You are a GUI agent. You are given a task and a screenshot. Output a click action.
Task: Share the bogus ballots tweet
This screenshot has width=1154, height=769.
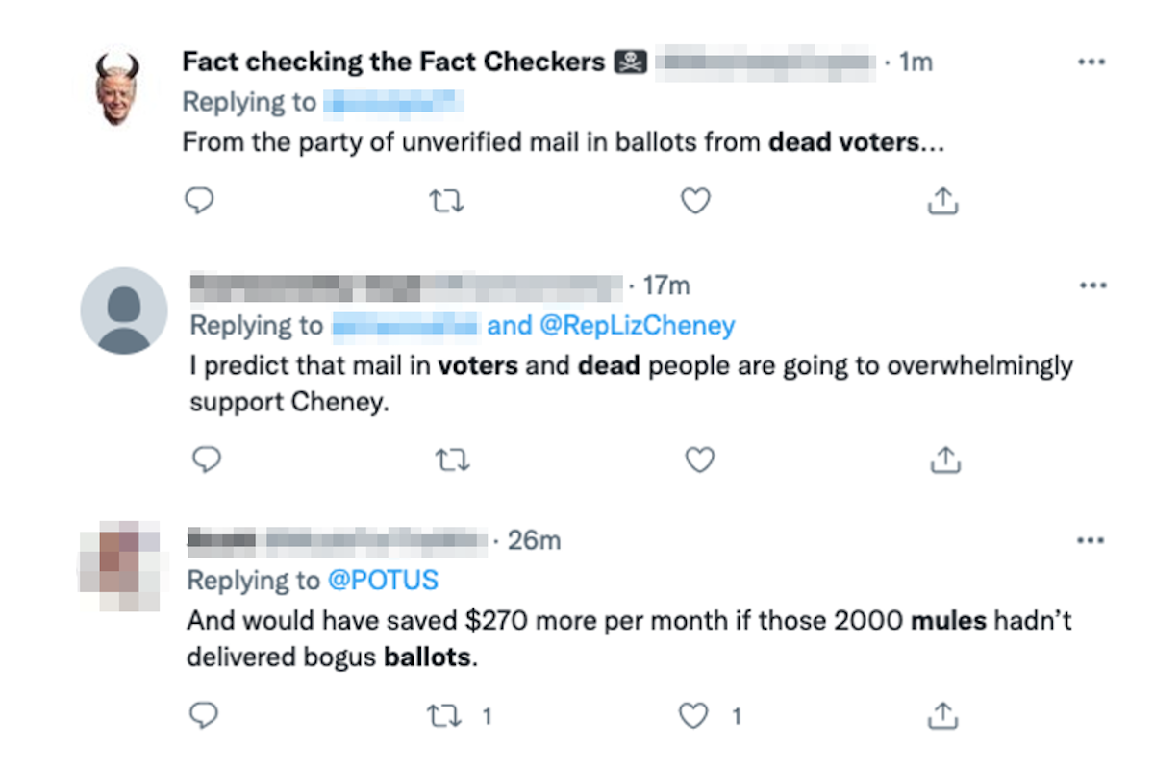[x=942, y=716]
